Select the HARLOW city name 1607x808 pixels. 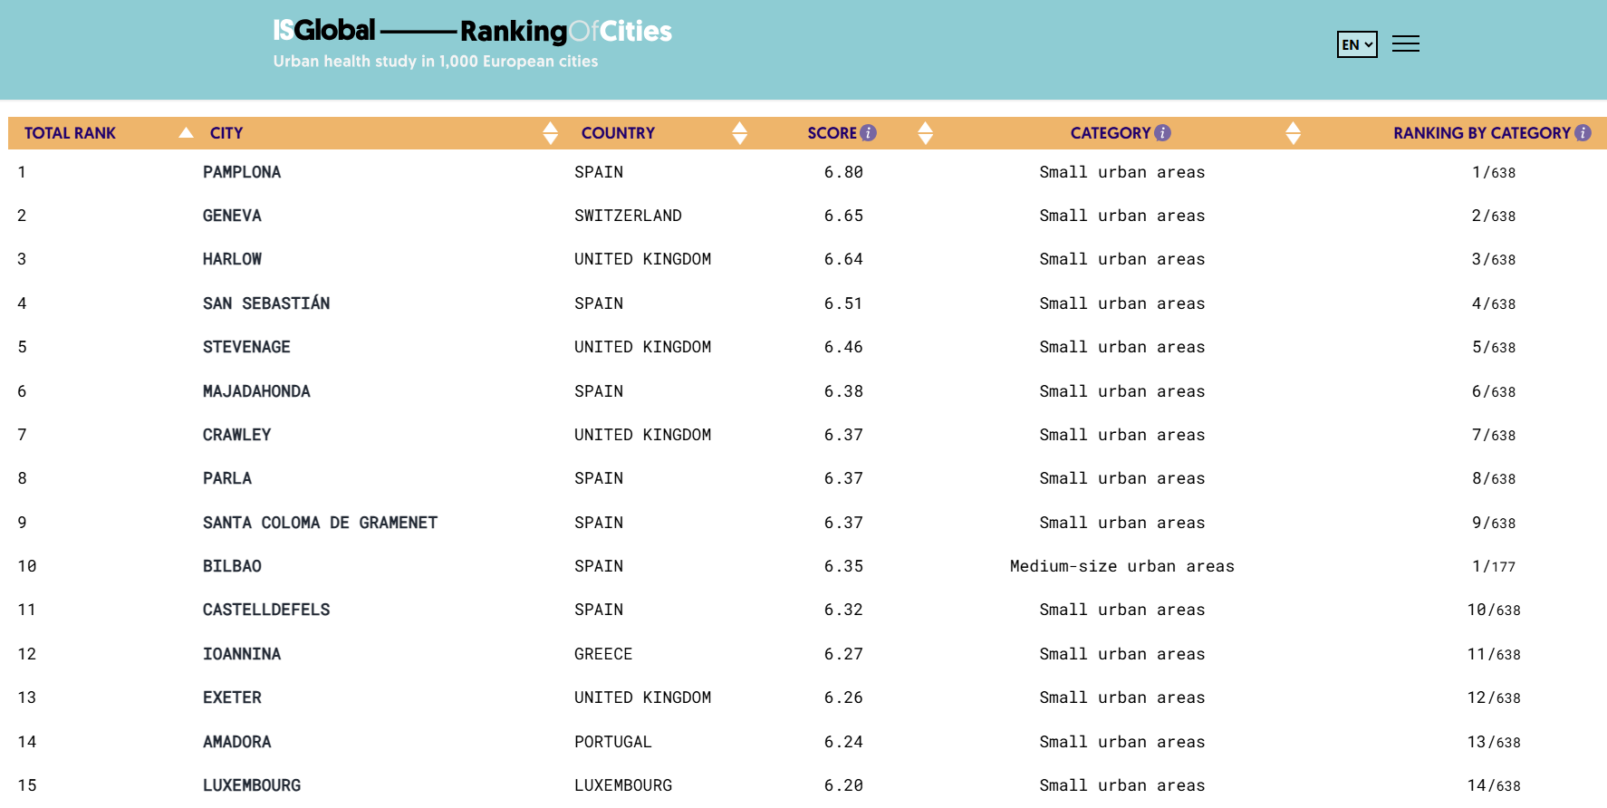tap(232, 259)
